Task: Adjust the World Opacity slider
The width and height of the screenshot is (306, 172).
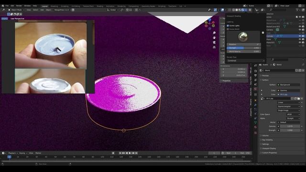Action: (244, 52)
